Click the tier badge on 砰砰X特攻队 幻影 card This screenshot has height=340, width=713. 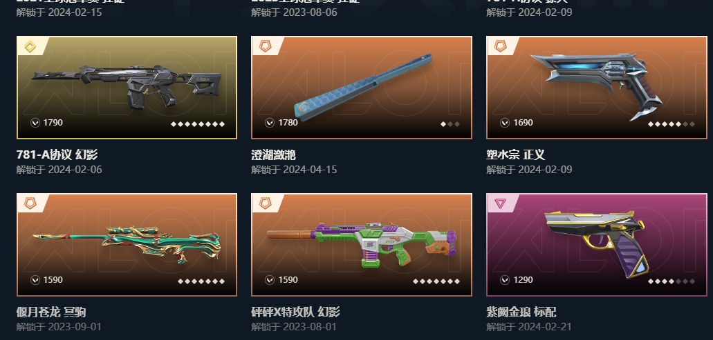tap(265, 203)
